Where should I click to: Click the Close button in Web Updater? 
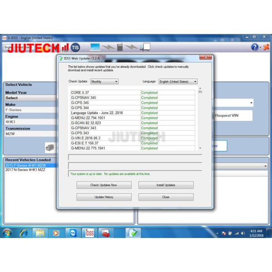[x=166, y=197]
